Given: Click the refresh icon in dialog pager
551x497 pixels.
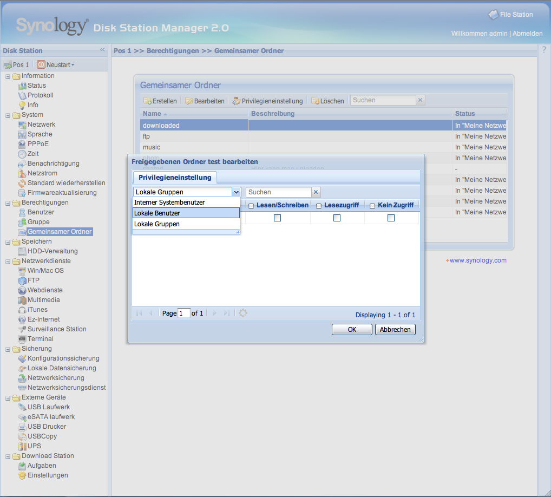Looking at the screenshot, I should [243, 313].
